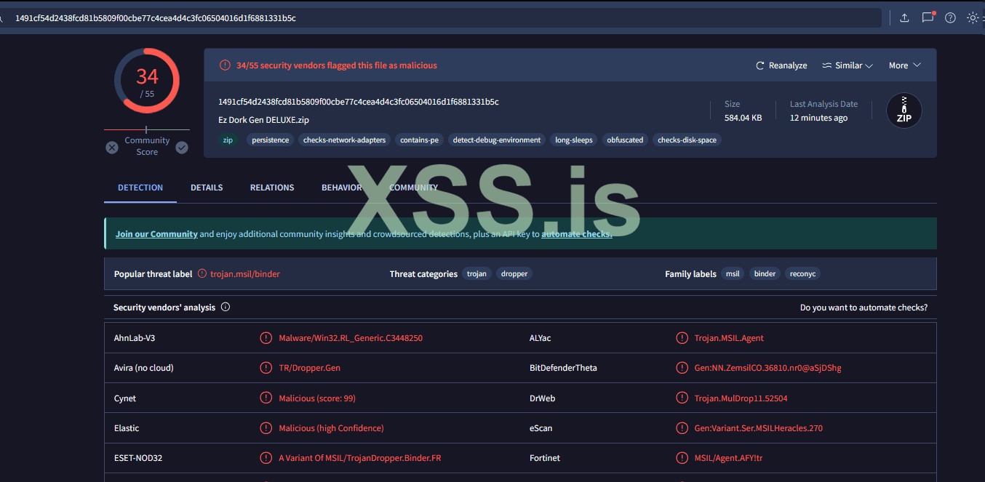
Task: Click the zip tag
Action: click(228, 140)
